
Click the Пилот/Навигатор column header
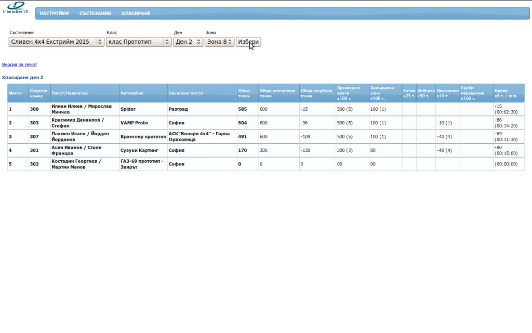click(x=85, y=93)
